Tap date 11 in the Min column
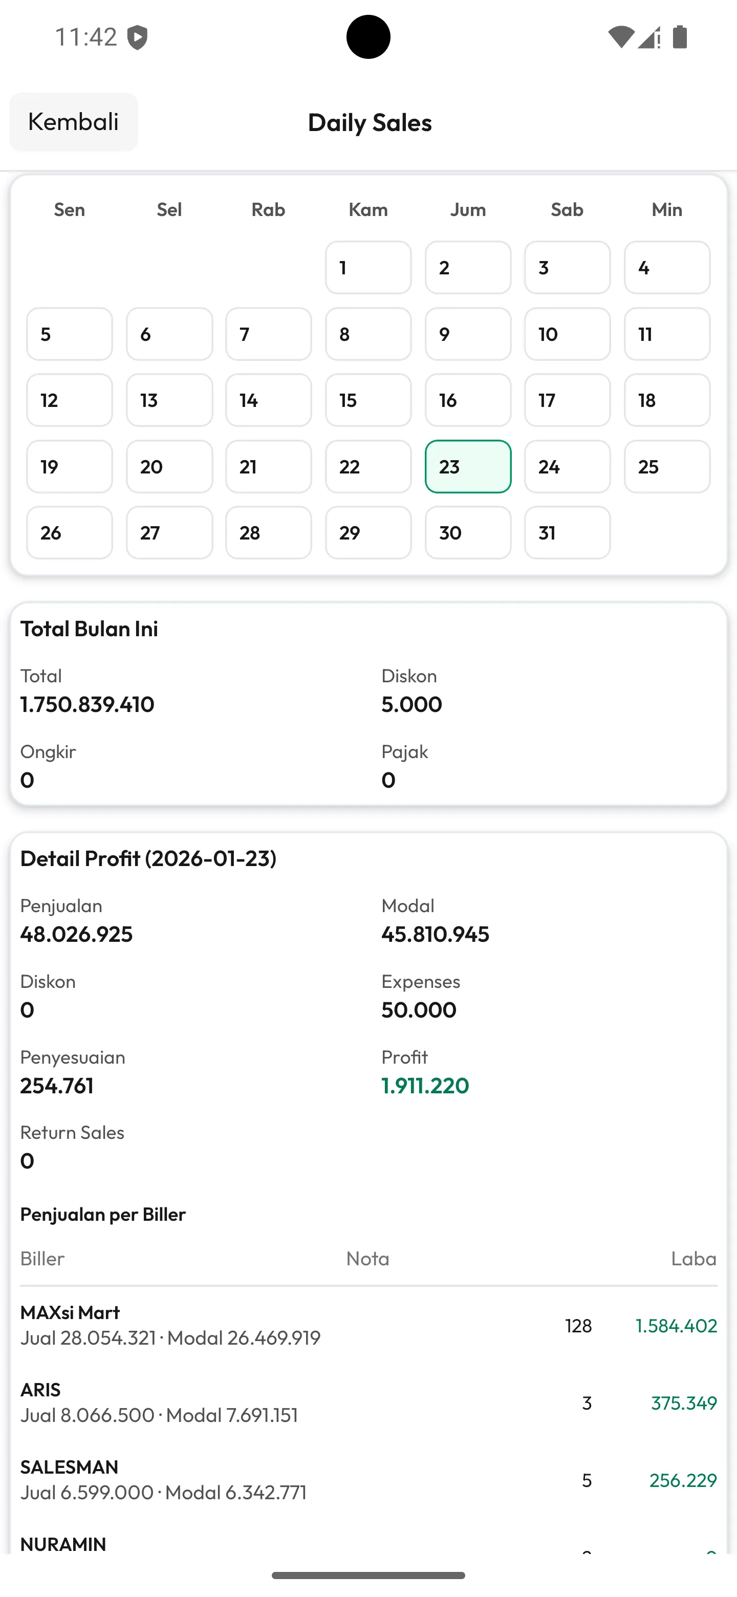The width and height of the screenshot is (737, 1597). click(667, 334)
